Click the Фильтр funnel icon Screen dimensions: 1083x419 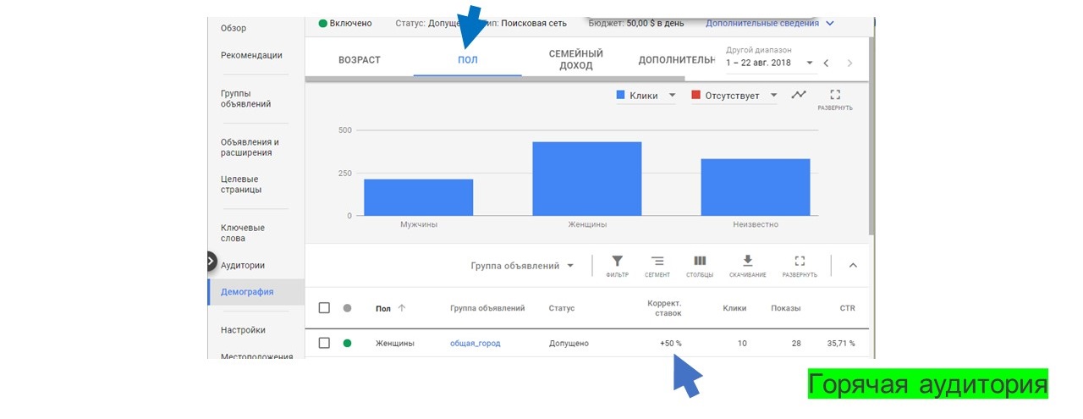coord(617,262)
